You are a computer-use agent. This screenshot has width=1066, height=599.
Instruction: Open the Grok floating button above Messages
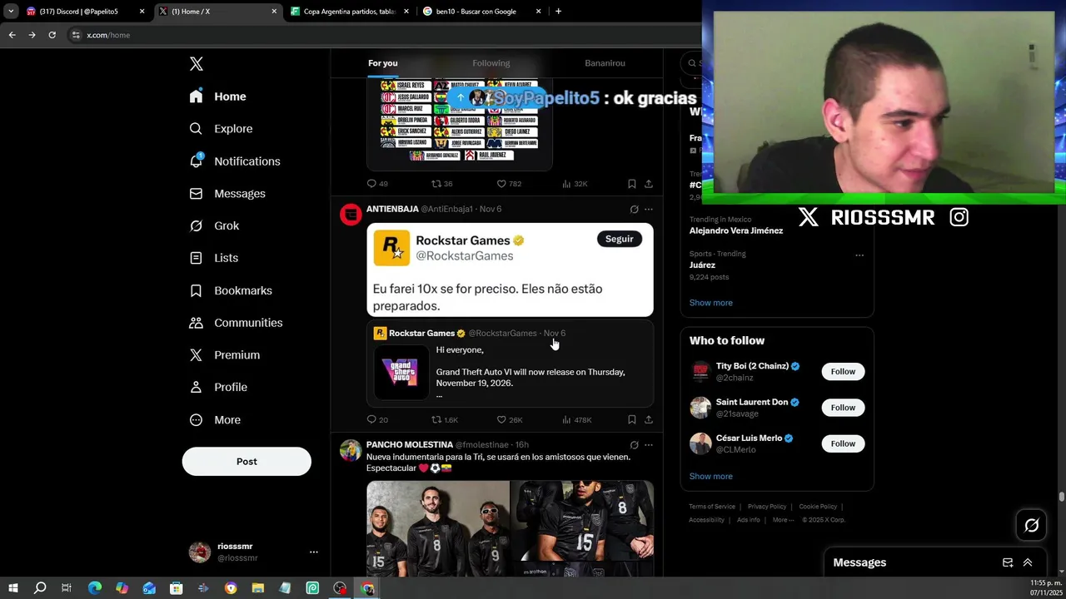(x=1032, y=525)
